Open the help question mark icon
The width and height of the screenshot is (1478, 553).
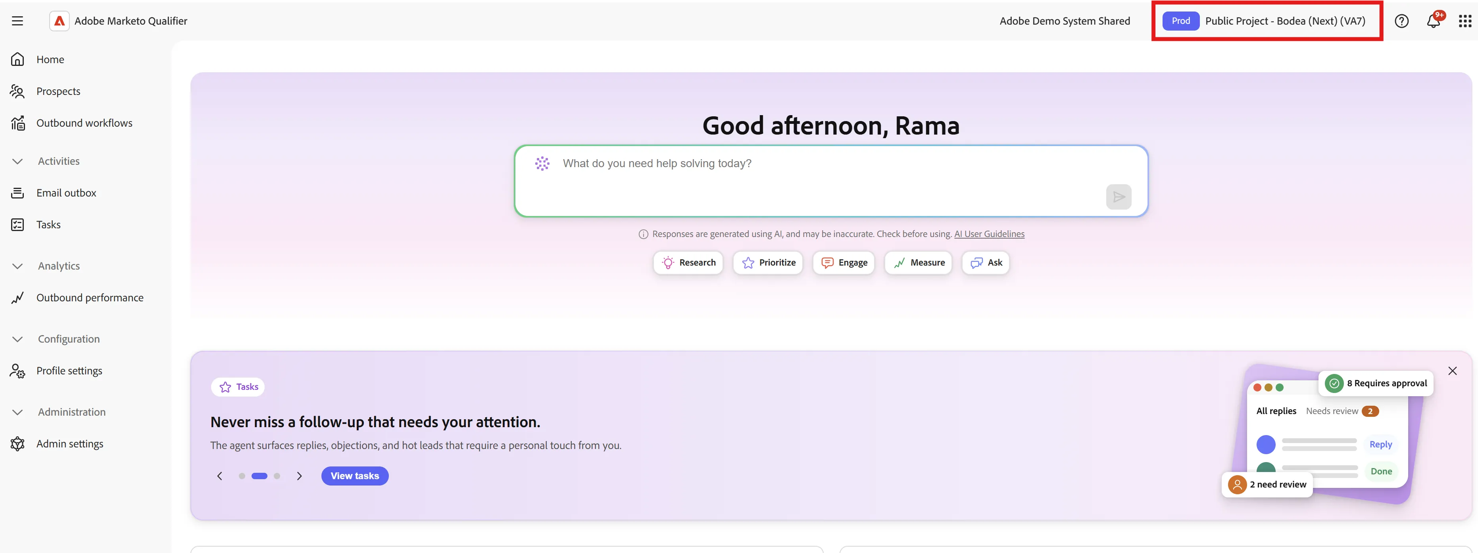tap(1401, 21)
